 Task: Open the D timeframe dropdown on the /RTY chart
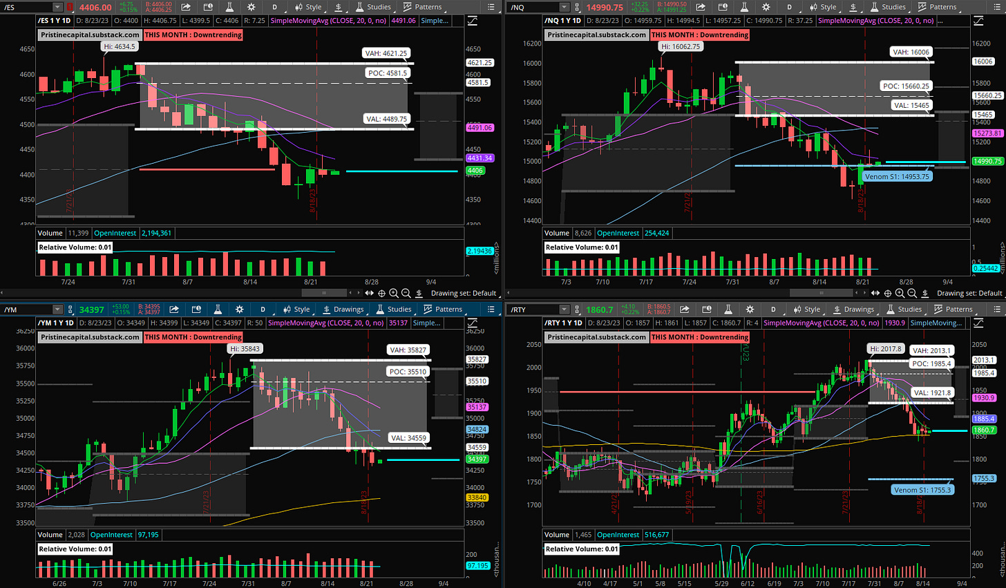point(774,309)
